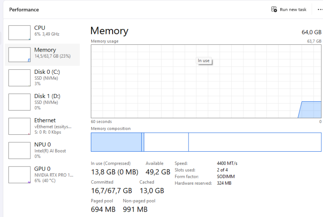
Task: Click the Free section of memory composition bar
Action: 255,142
